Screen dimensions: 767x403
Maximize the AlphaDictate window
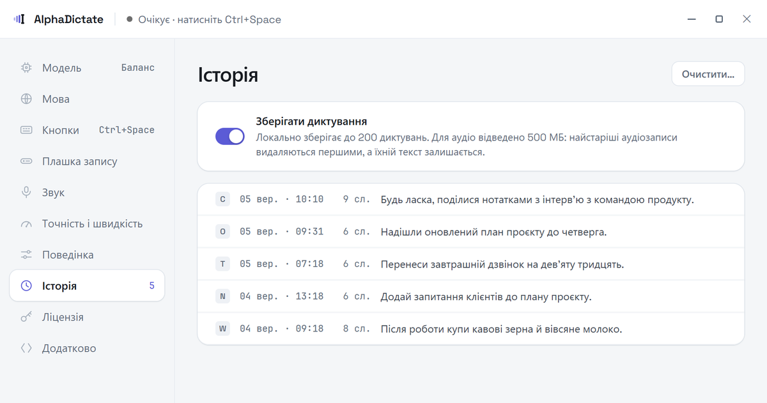(719, 19)
